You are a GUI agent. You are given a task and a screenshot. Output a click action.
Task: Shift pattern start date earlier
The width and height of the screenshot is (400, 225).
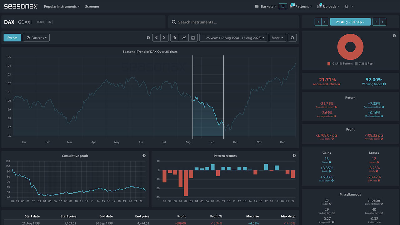[x=318, y=22]
